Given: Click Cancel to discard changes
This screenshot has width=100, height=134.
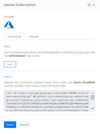Looking at the screenshot, I should pyautogui.click(x=24, y=125).
